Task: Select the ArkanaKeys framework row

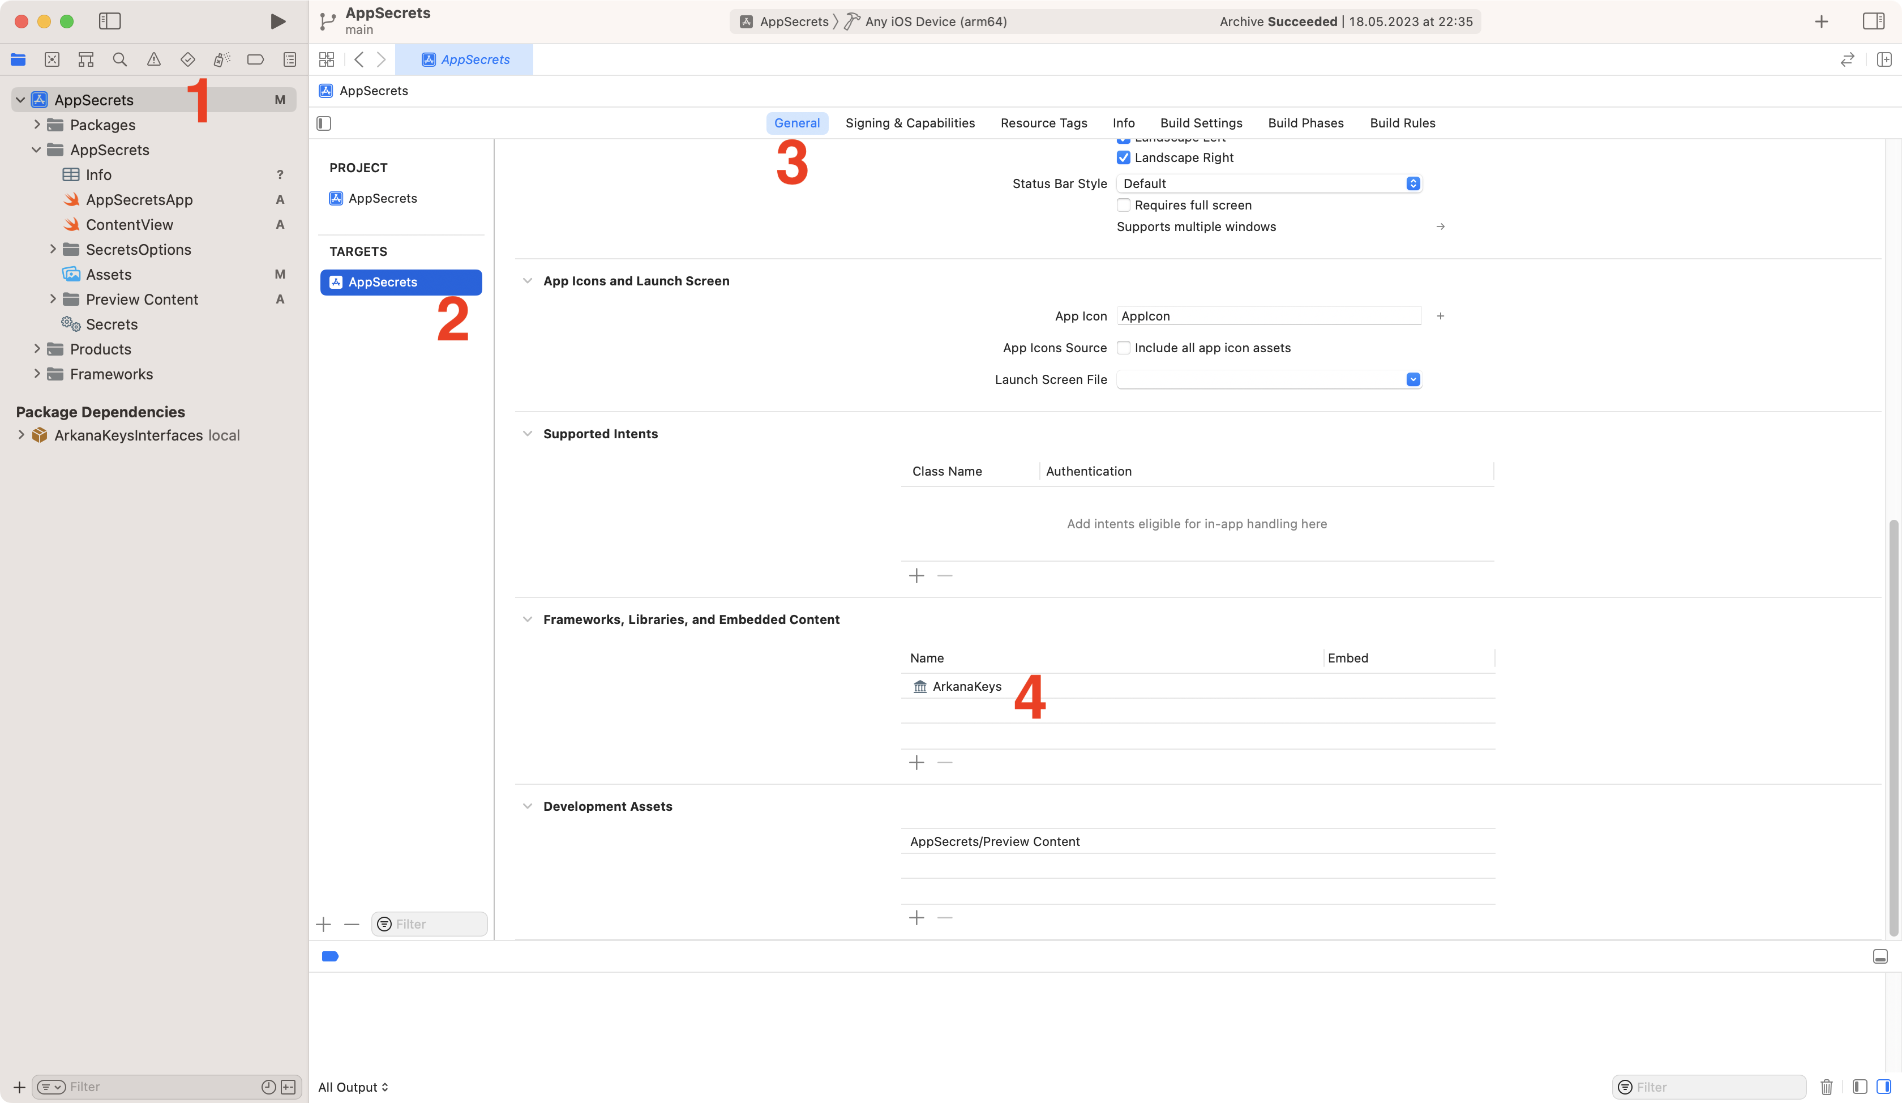Action: click(x=1198, y=686)
